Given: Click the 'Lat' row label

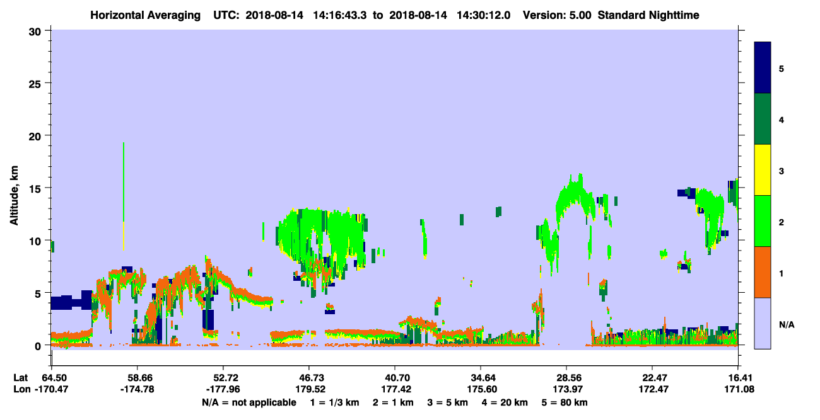Looking at the screenshot, I should click(x=20, y=378).
